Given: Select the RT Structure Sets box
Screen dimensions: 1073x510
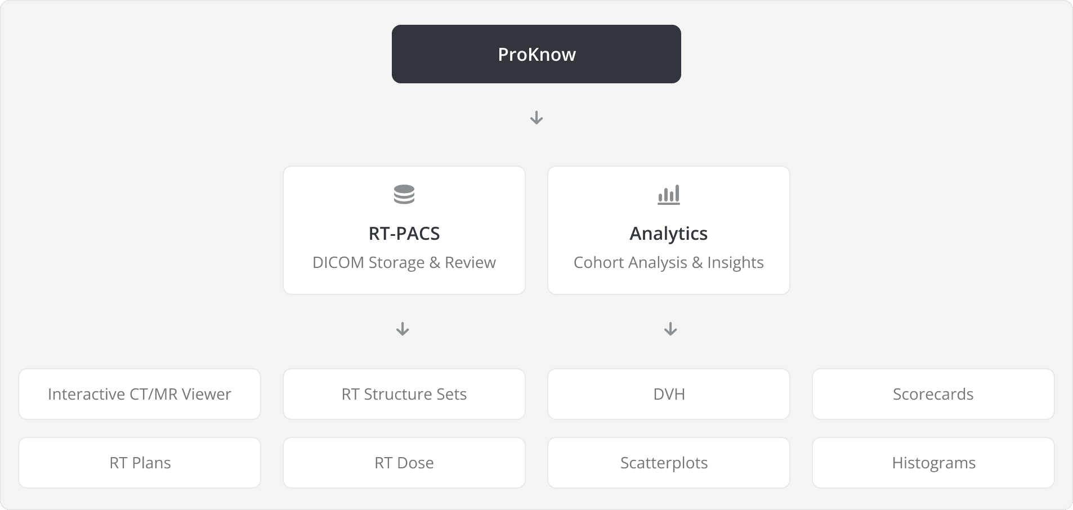Looking at the screenshot, I should (x=404, y=394).
